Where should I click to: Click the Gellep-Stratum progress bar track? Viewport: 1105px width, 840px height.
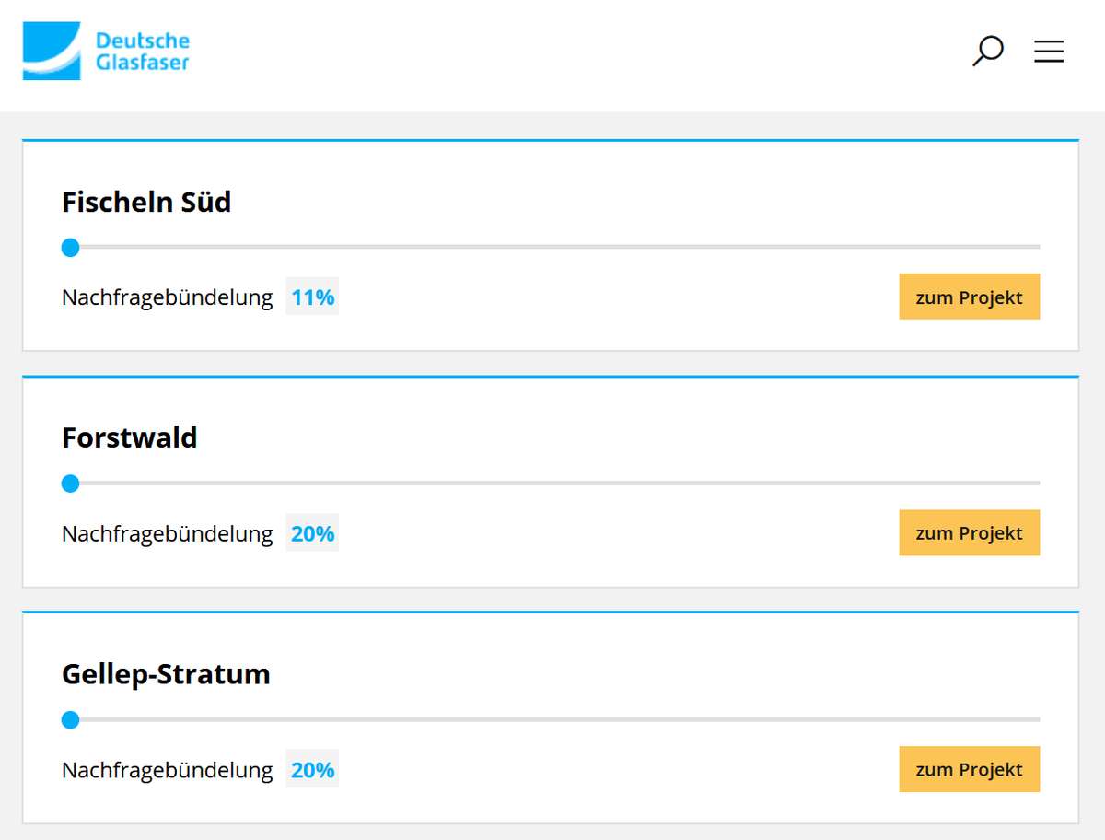552,719
